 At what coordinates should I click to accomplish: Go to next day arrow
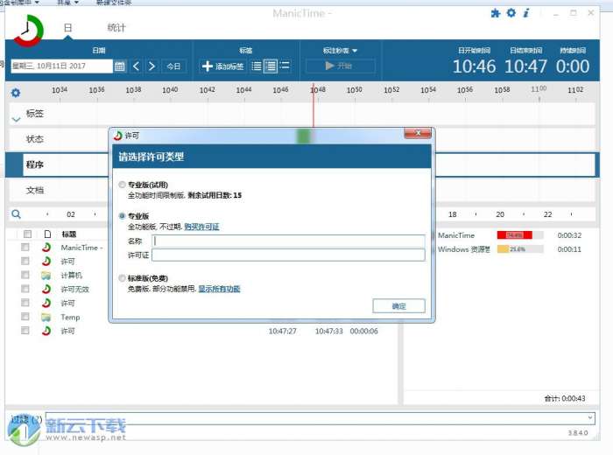click(x=152, y=66)
